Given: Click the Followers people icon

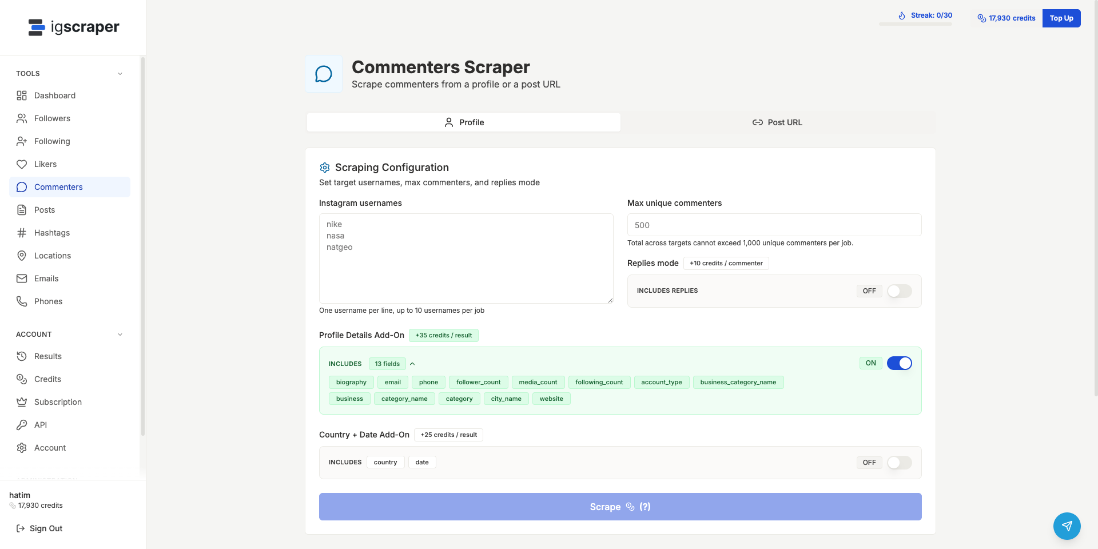Looking at the screenshot, I should [x=22, y=118].
